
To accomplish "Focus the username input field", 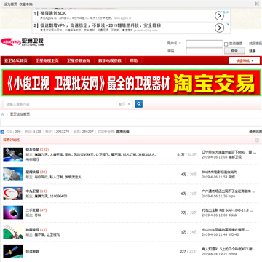I will coord(204,44).
